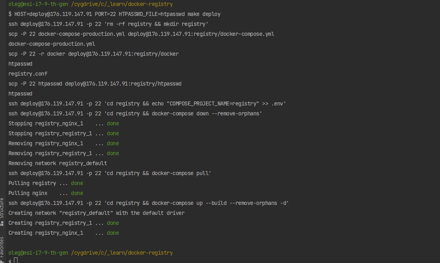Viewport: 440px width, 263px height.
Task: Click 'done' beside Pulling nginx
Action: tap(77, 193)
